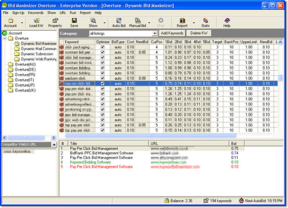Click the Dynamic Mail Commun folder icon
Viewport: 288px width, 208px height.
17,49
